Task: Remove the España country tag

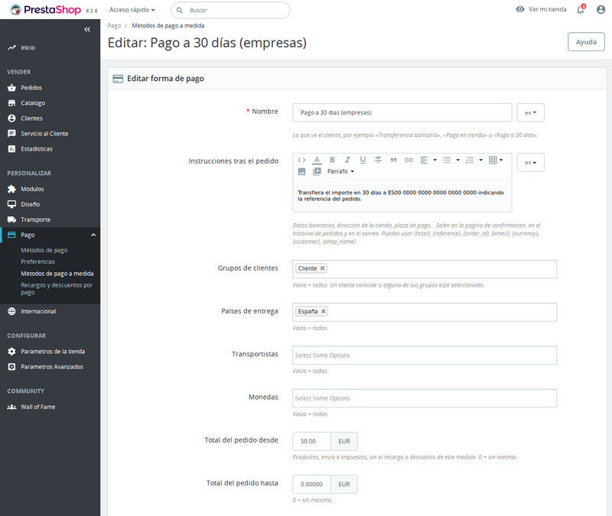Action: tap(323, 311)
